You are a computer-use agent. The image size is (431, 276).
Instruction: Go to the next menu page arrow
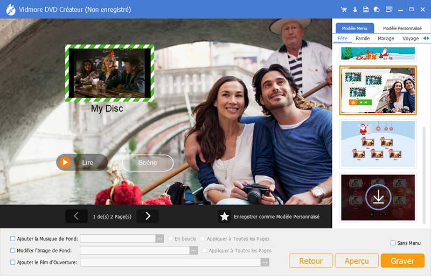pos(148,216)
